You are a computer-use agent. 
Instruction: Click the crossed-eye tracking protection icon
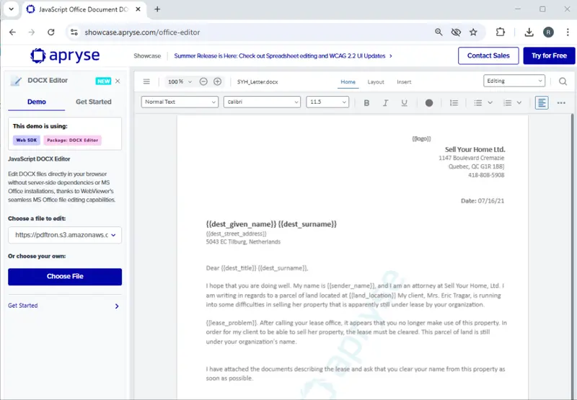click(x=456, y=32)
